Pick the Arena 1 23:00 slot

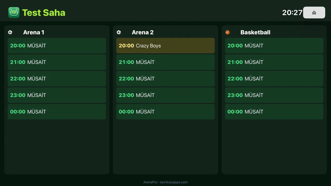(x=57, y=95)
